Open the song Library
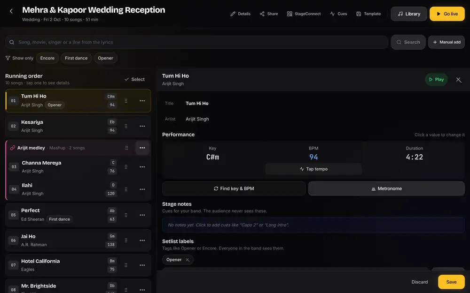Viewport: 470px width, 293px height. point(409,14)
